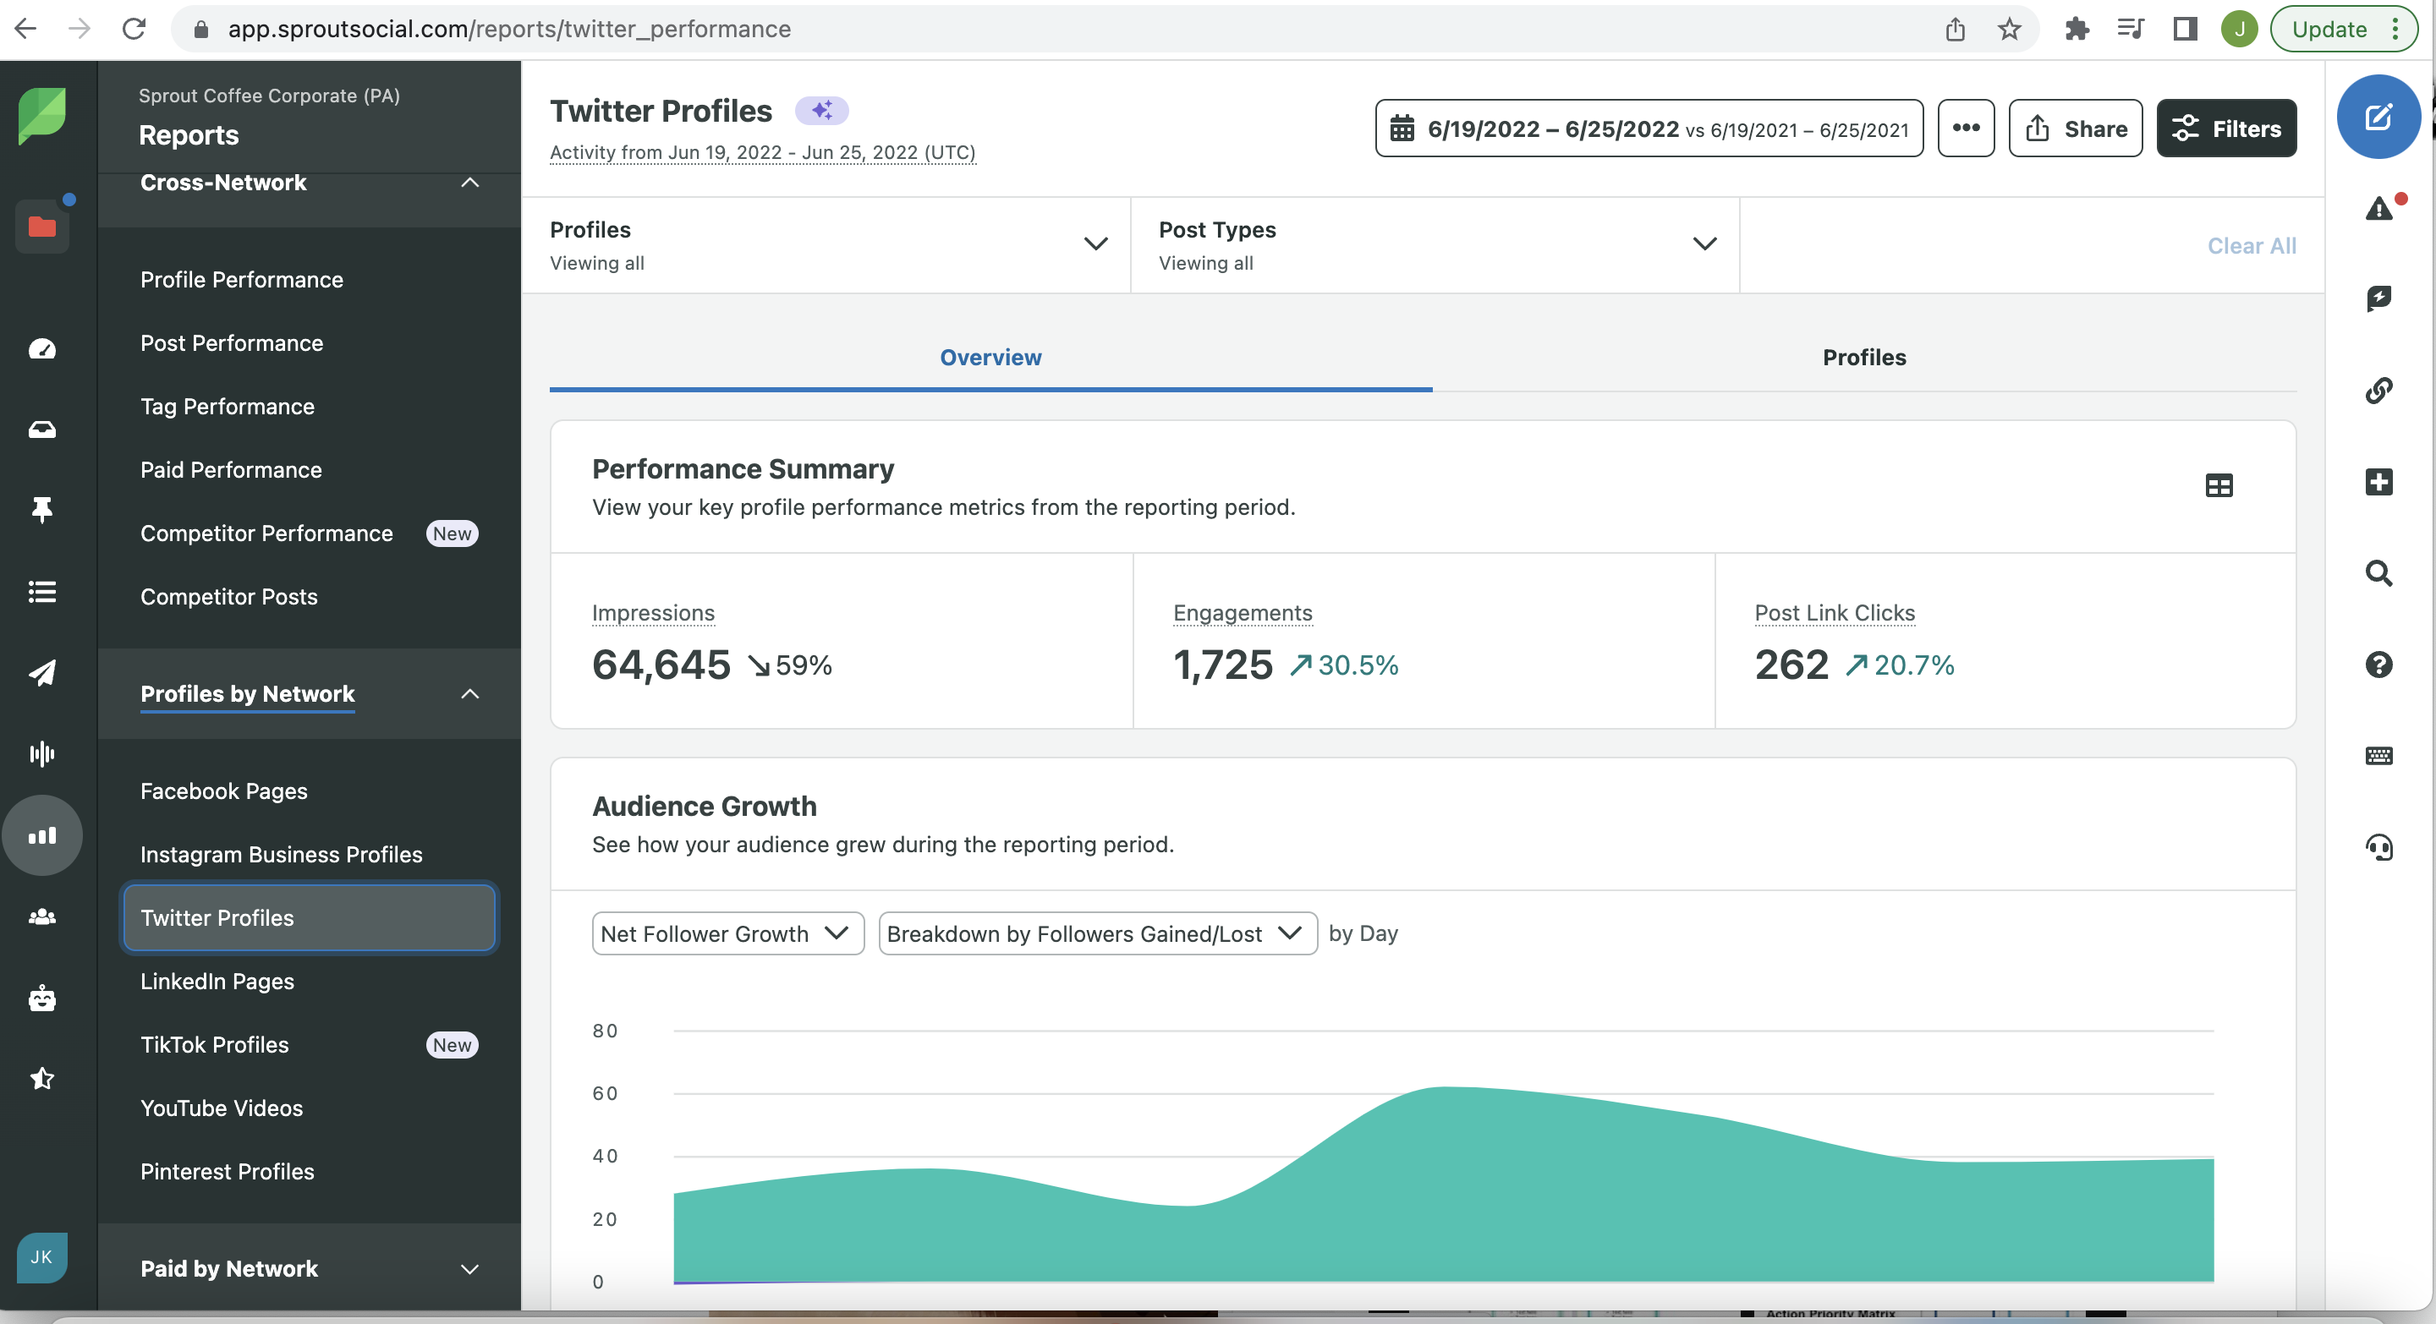This screenshot has height=1324, width=2436.
Task: Open the bots and automation robot icon
Action: click(x=41, y=998)
